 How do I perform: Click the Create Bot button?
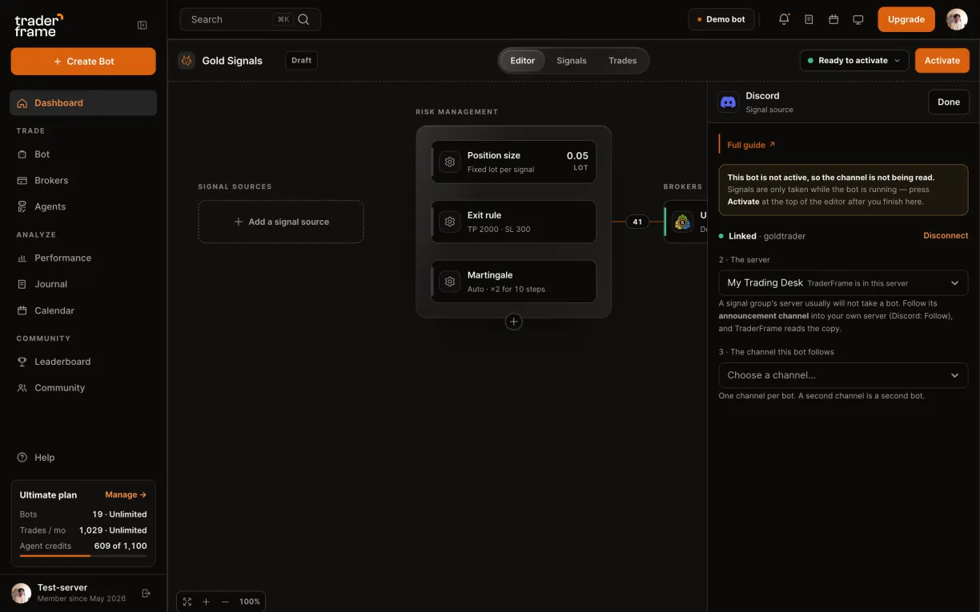83,62
